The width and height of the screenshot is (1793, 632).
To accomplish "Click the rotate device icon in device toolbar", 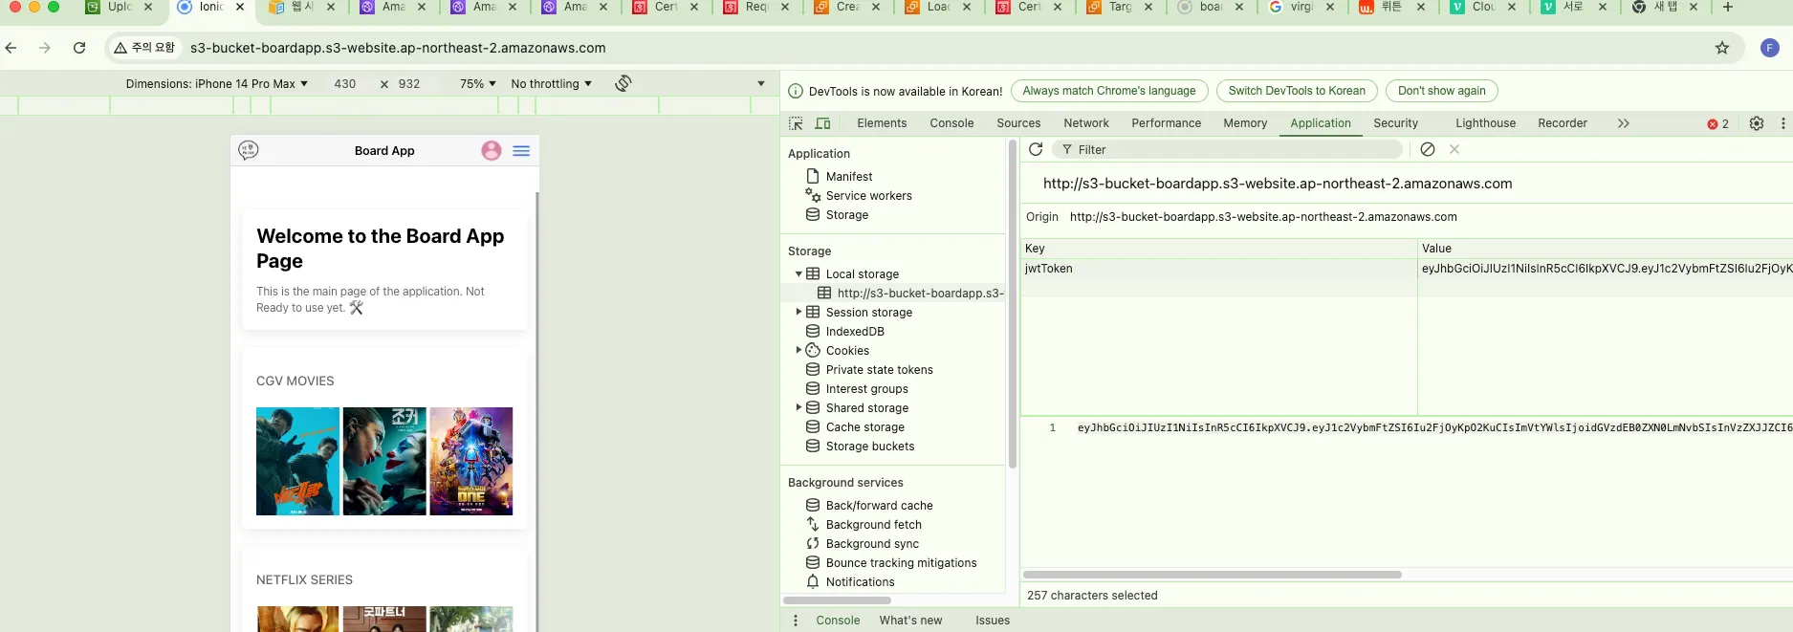I will point(623,83).
